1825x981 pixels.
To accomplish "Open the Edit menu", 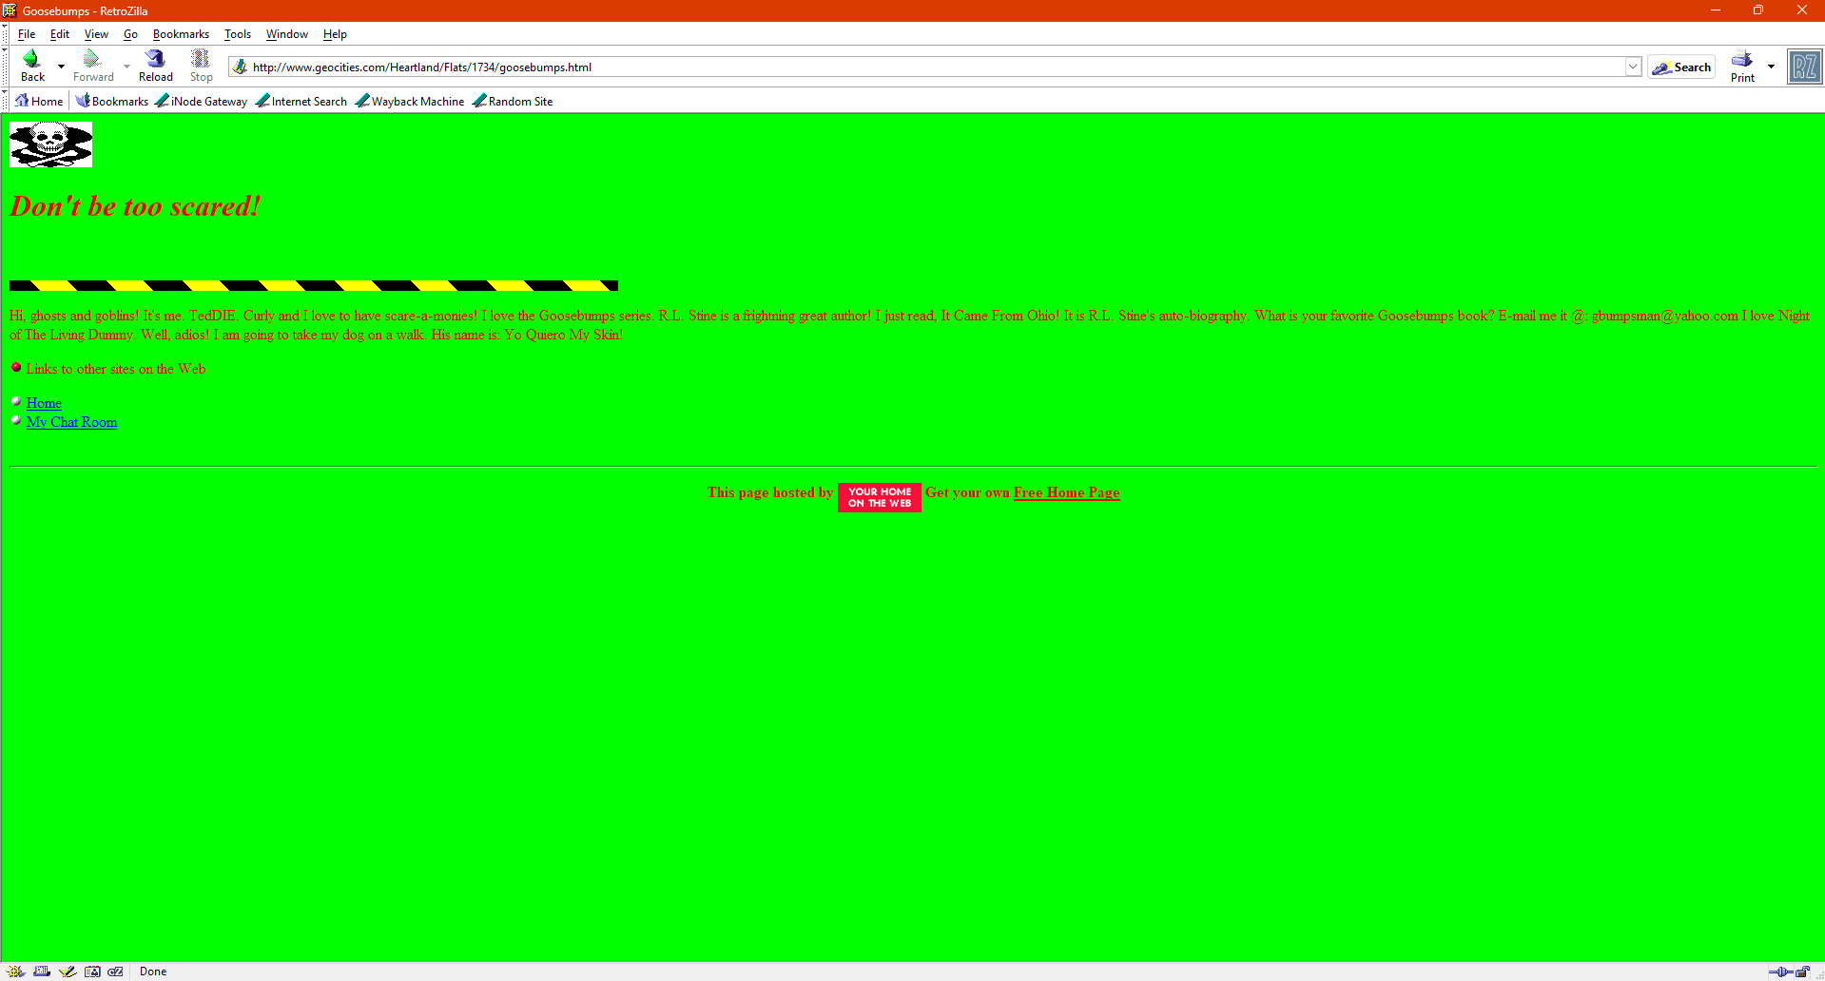I will coord(60,34).
